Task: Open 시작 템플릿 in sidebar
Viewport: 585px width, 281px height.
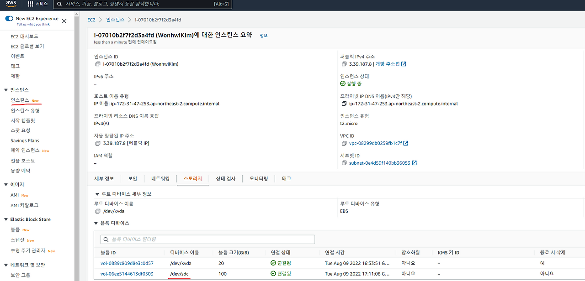Action: [x=23, y=121]
